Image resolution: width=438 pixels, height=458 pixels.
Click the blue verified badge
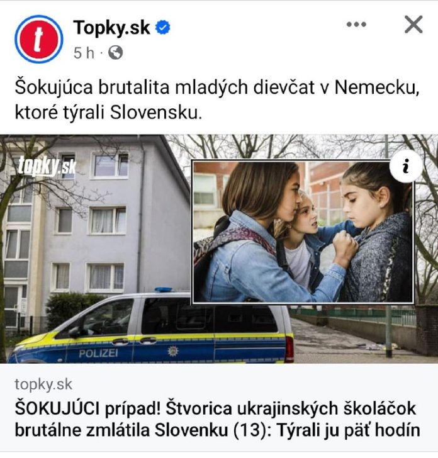[163, 28]
